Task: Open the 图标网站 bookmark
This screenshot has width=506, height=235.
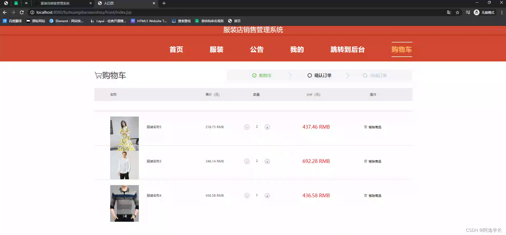Action: coord(36,21)
